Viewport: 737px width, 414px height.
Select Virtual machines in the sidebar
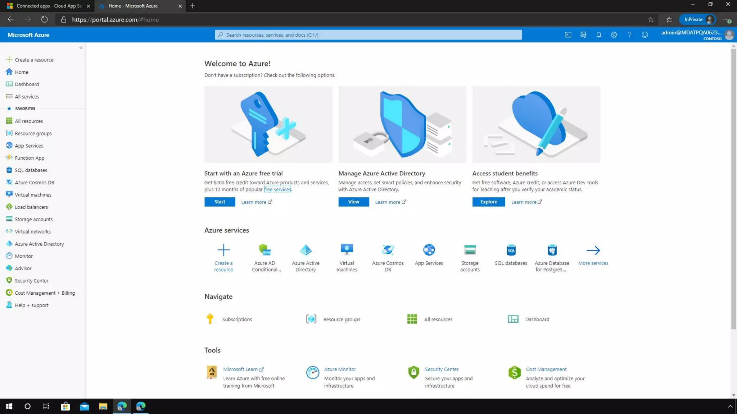point(33,195)
